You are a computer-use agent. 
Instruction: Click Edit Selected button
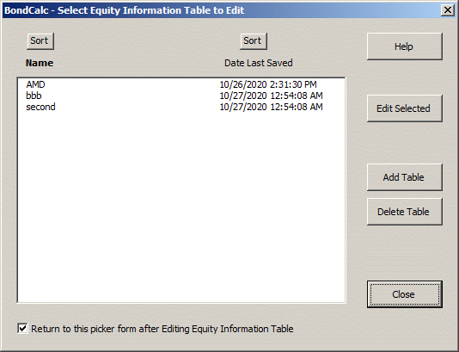[405, 108]
